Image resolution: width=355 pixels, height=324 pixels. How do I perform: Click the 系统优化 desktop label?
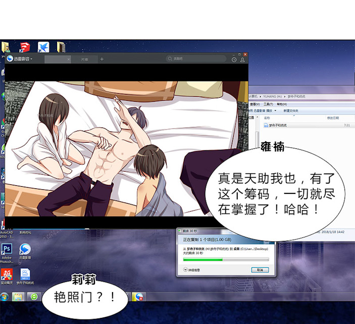click(25, 232)
